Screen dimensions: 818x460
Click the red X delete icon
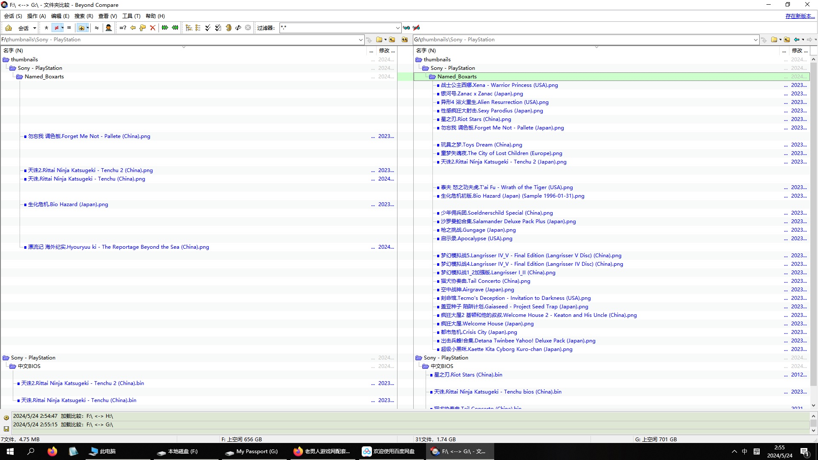tap(153, 28)
